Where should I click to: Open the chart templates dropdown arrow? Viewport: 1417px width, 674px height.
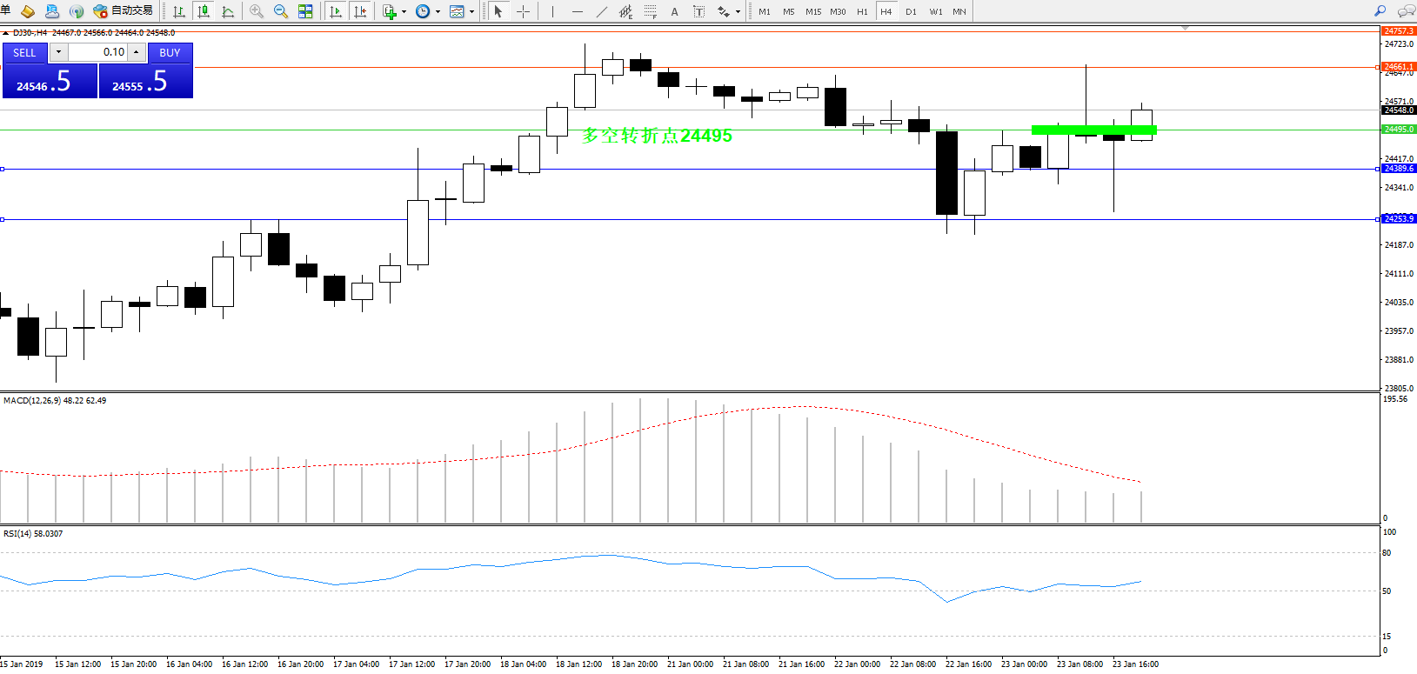point(471,12)
